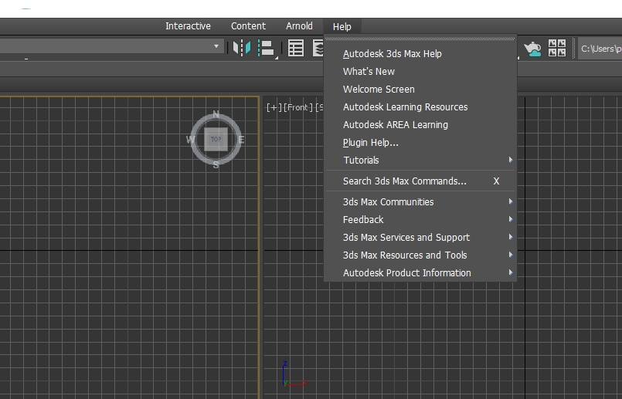The image size is (622, 399).
Task: Click the Render teapot icon
Action: [x=532, y=48]
